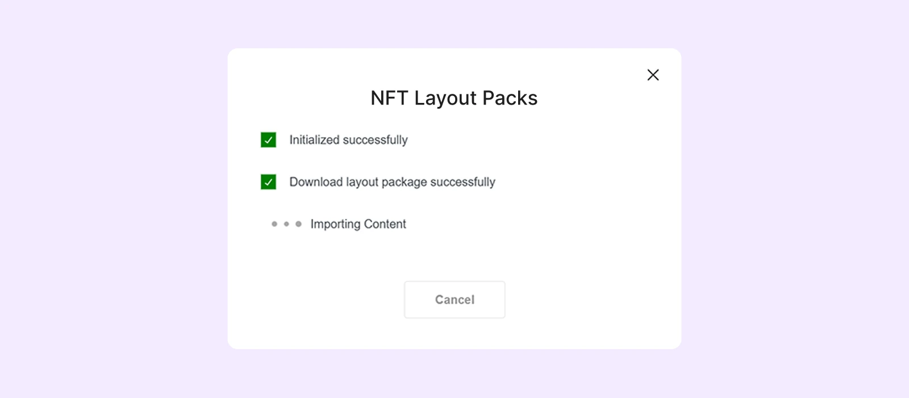
Task: Close the NFT Layout Packs dialog
Action: pyautogui.click(x=653, y=75)
